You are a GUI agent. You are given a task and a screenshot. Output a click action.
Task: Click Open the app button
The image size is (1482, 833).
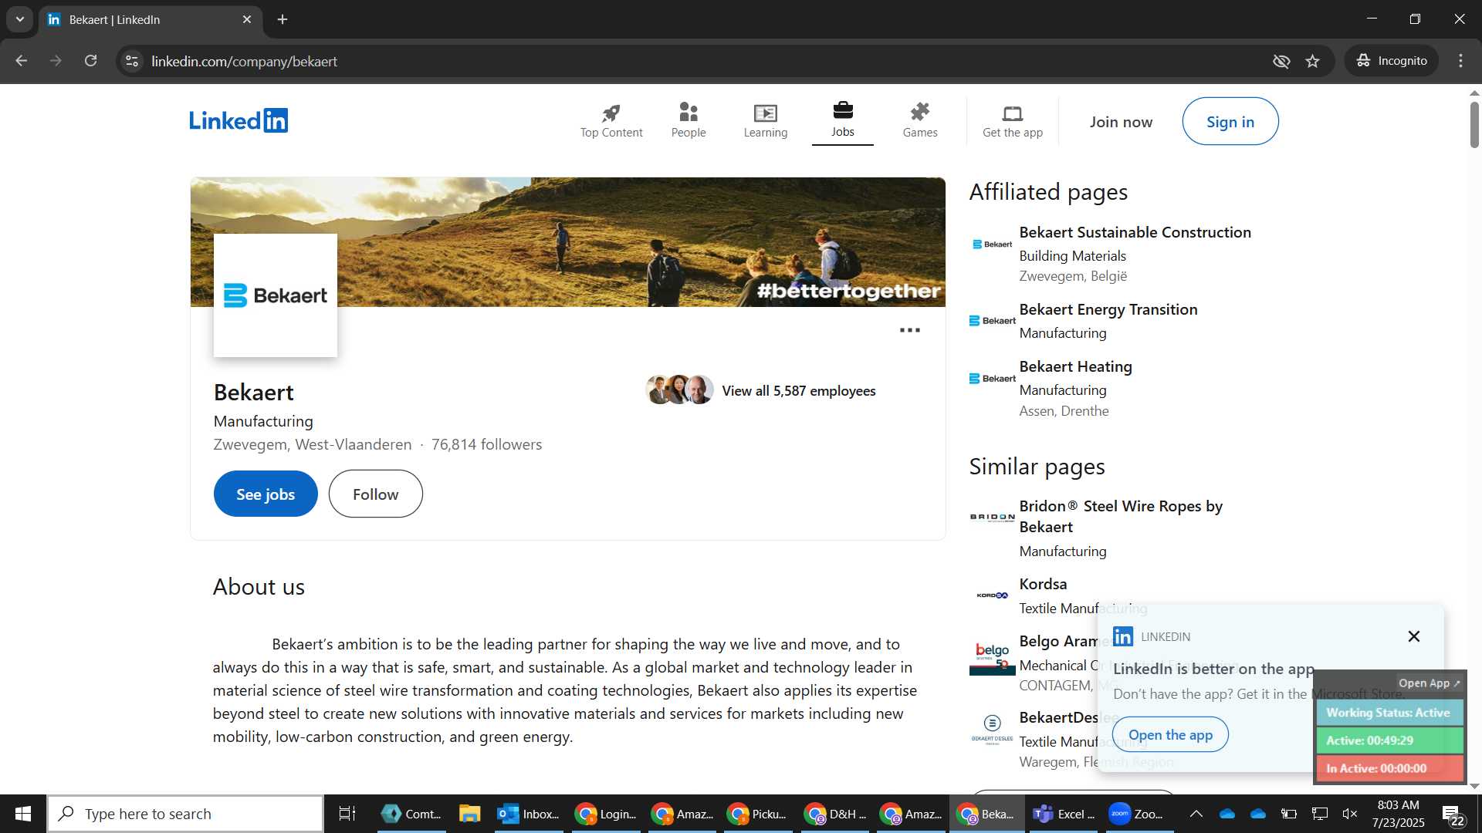click(1170, 735)
